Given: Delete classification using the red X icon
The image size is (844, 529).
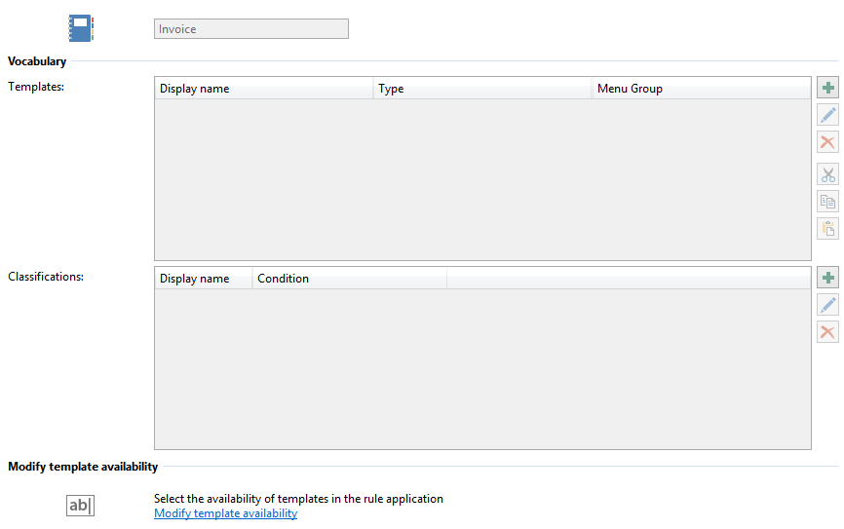Looking at the screenshot, I should pos(827,332).
